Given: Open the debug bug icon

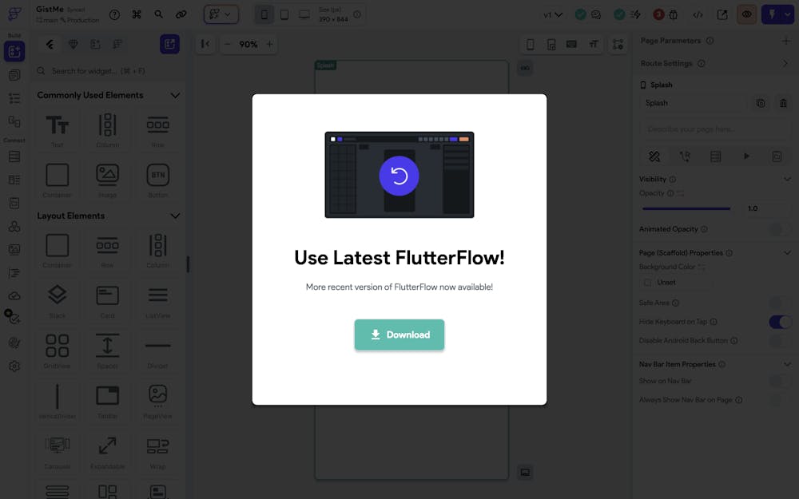Looking at the screenshot, I should click(673, 14).
